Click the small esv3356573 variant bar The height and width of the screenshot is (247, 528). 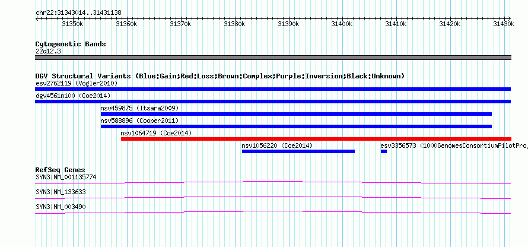coord(383,151)
